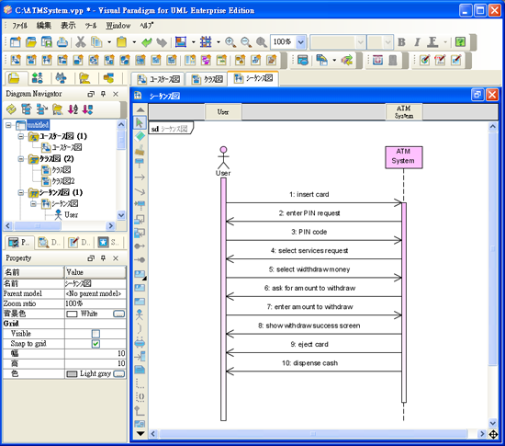This screenshot has width=505, height=446.
Task: Click the Refresh icon in Diagram Navigator
Action: (11, 109)
